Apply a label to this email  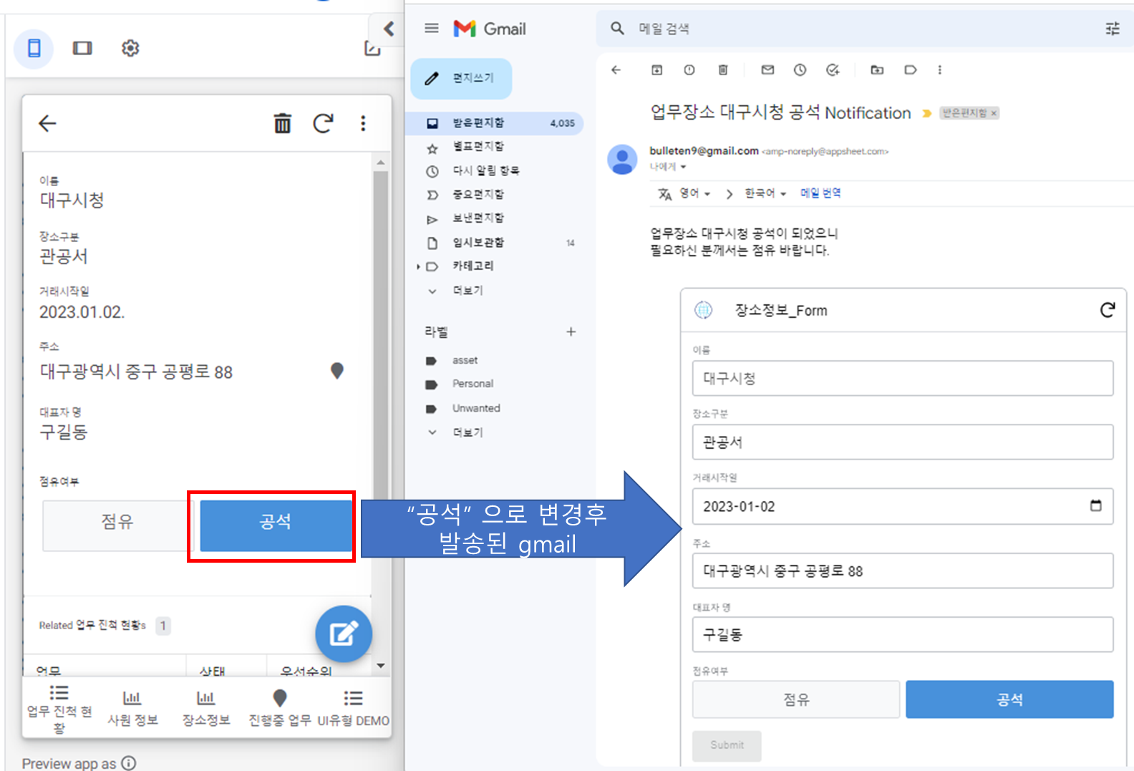[x=910, y=69]
